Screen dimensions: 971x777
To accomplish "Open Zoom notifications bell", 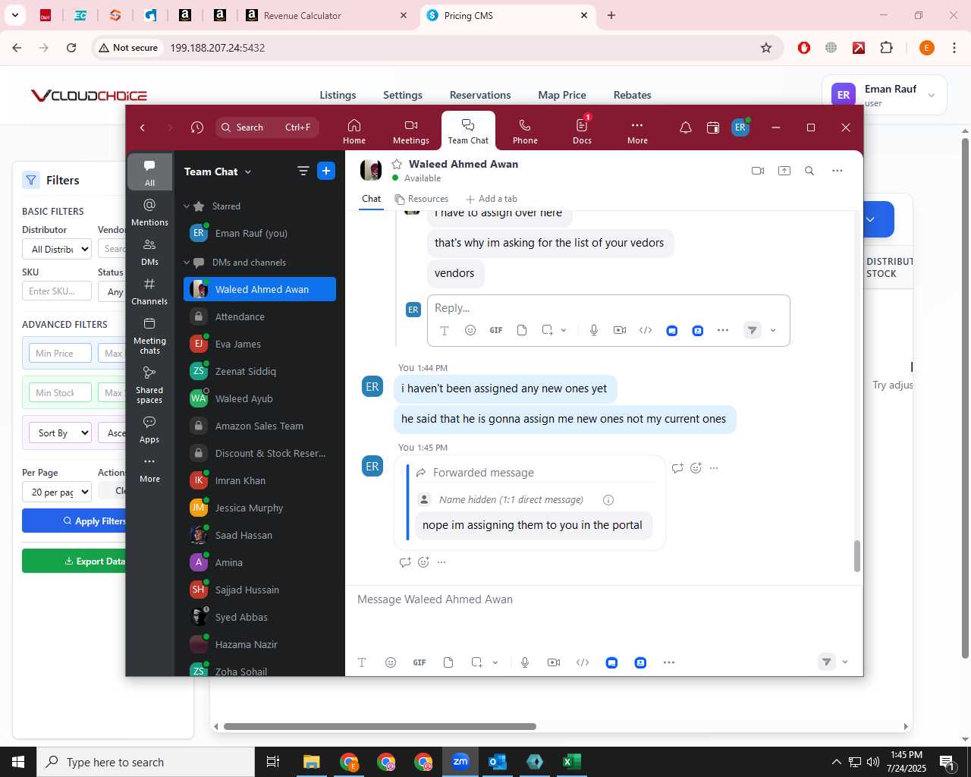I will 685,127.
